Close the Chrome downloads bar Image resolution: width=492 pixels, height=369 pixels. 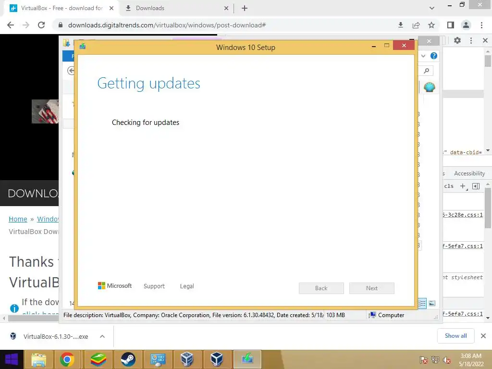coord(483,336)
